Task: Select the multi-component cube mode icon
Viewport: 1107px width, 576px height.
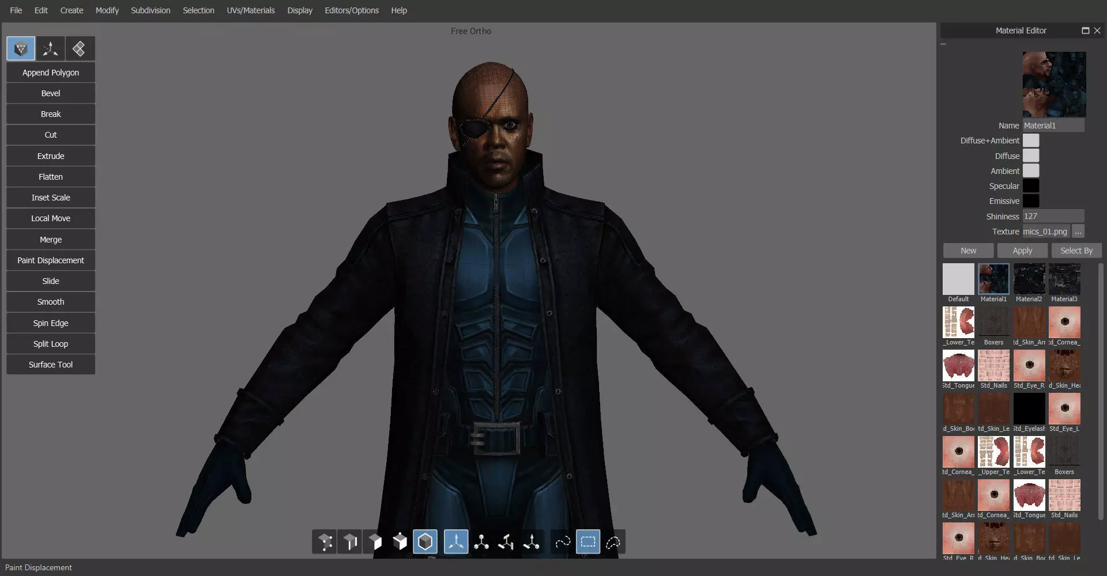Action: 400,541
